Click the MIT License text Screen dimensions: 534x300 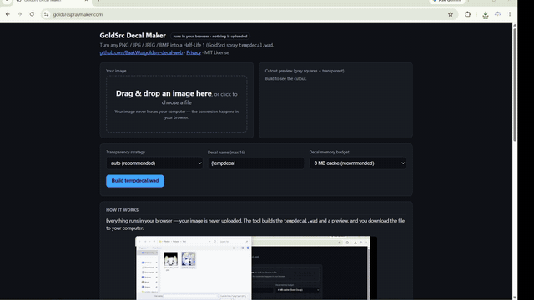(217, 52)
